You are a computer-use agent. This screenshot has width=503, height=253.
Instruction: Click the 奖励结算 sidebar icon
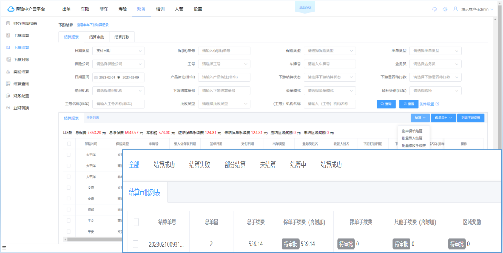click(8, 72)
